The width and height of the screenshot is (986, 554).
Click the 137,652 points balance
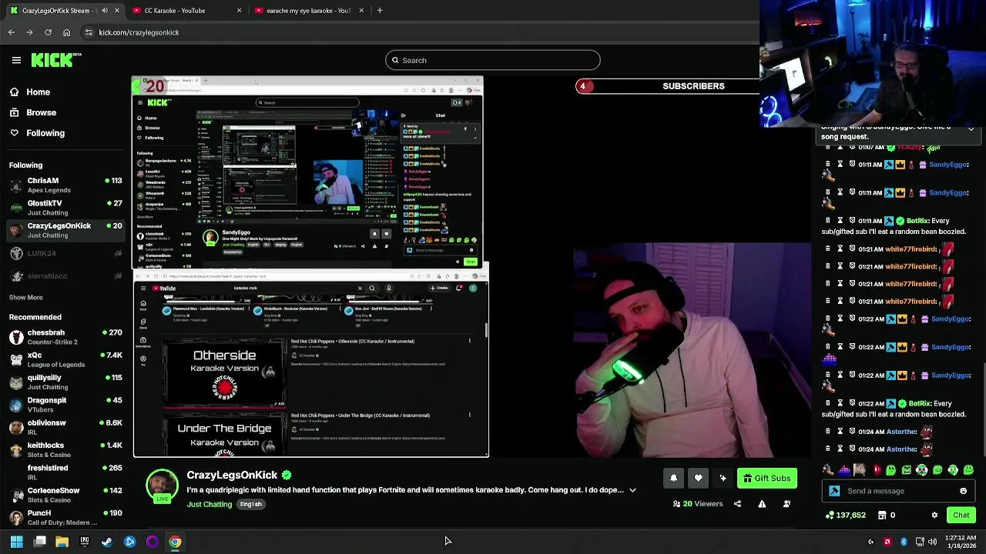point(845,516)
